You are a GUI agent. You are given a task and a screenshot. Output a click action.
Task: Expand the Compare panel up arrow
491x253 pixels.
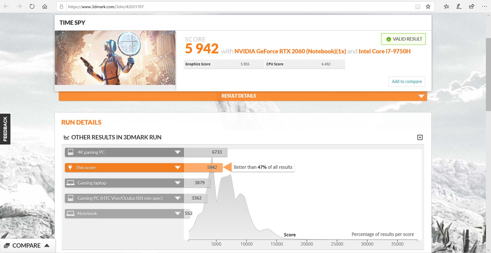pos(47,245)
